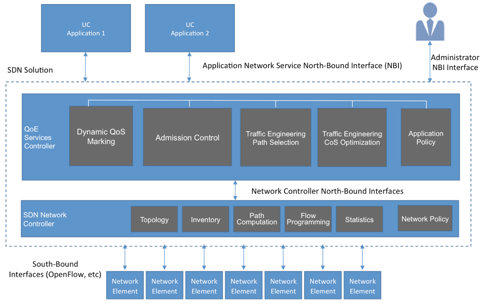
Task: Select the leftmost Network Element box
Action: (x=125, y=286)
